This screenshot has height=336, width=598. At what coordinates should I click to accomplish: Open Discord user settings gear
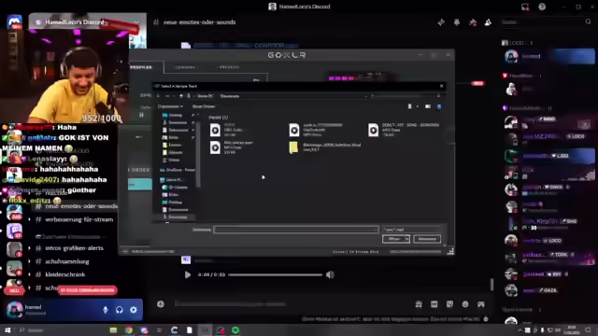133,310
